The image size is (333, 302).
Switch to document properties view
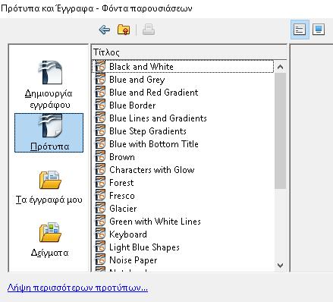[300, 30]
